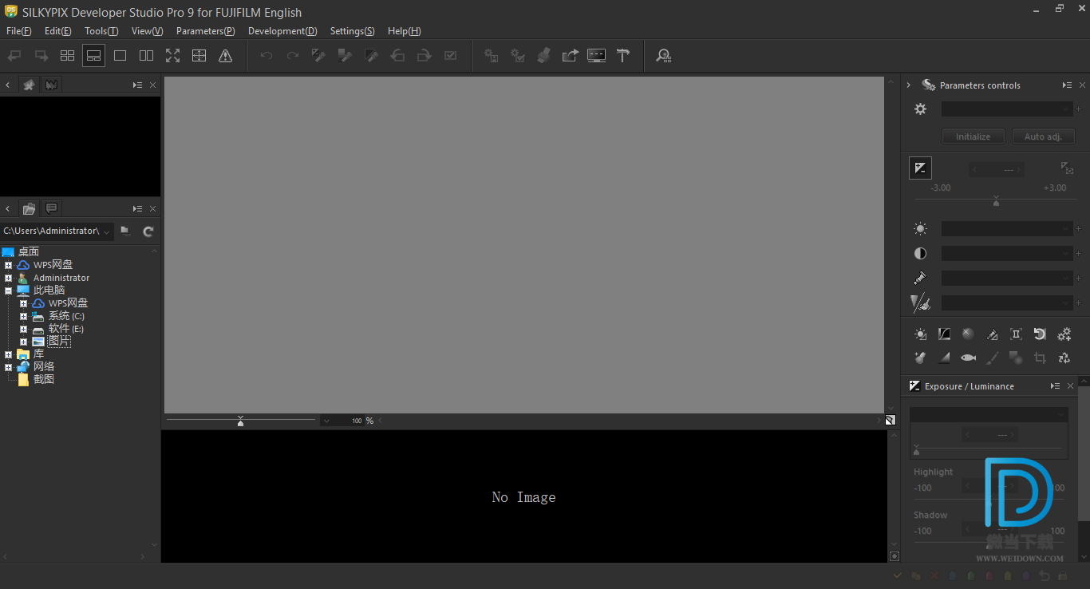This screenshot has width=1090, height=589.
Task: Enter full screen preview mode
Action: click(x=172, y=56)
